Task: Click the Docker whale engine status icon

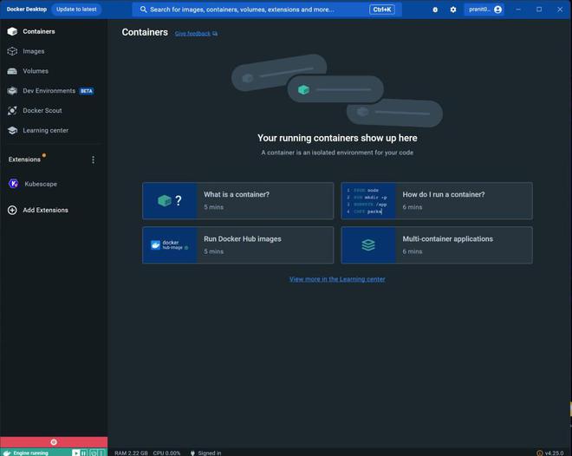Action: tap(7, 453)
